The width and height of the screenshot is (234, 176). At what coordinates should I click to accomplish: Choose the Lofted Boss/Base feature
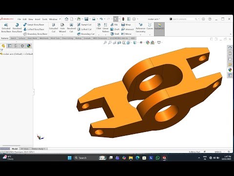coord(34,29)
